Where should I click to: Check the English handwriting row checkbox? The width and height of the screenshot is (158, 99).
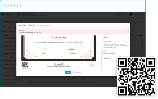pyautogui.click(x=3, y=64)
